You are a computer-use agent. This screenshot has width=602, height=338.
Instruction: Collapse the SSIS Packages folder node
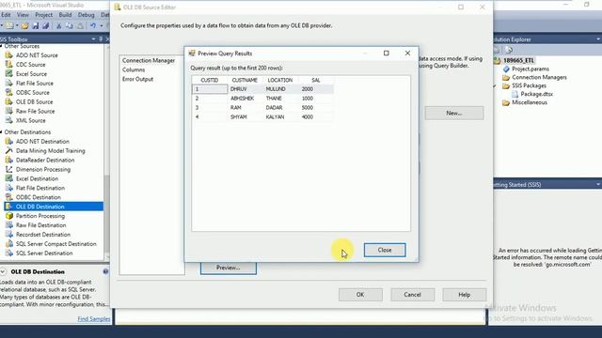(x=495, y=85)
